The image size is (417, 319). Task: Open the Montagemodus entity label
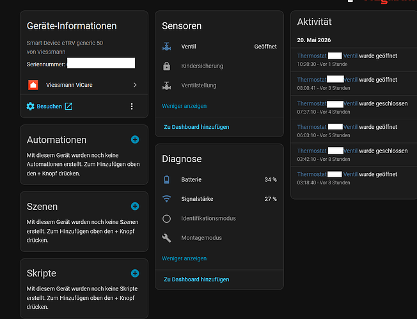(201, 238)
